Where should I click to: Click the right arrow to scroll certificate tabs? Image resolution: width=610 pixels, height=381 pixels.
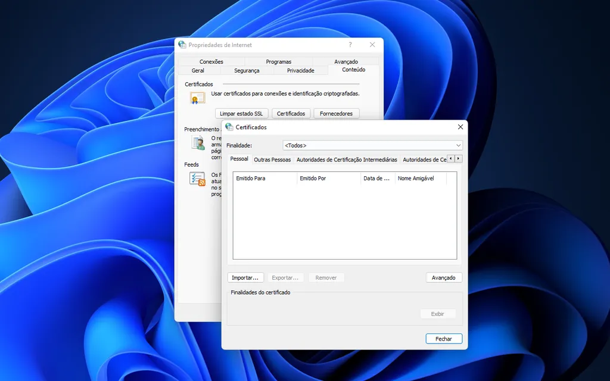coord(459,158)
